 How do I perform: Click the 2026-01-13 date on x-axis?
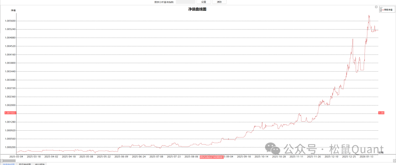[x=366, y=156]
